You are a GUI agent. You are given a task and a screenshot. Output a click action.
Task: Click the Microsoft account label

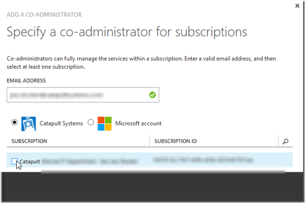(x=138, y=124)
